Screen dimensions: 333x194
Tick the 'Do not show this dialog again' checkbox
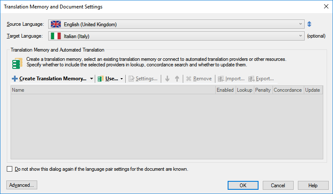pyautogui.click(x=10, y=169)
